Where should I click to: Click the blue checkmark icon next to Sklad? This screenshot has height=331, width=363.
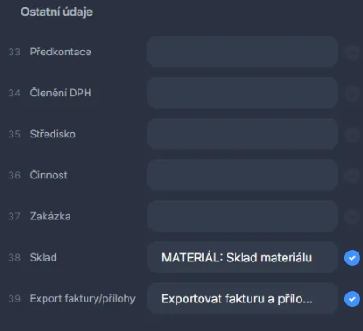352,258
